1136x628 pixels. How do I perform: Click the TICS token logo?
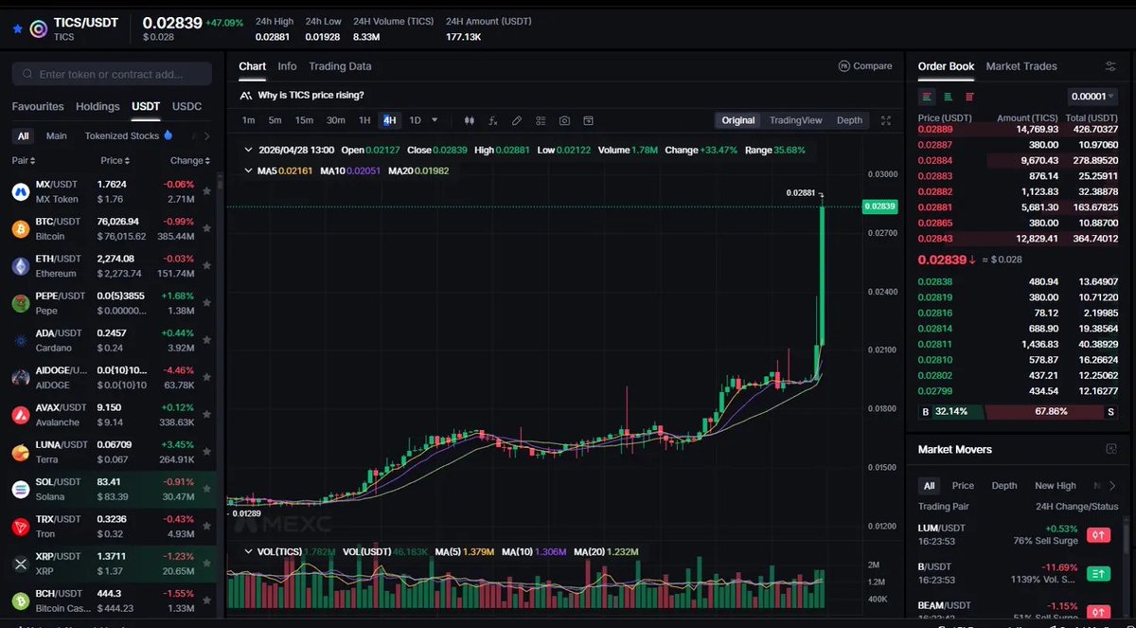pos(39,28)
